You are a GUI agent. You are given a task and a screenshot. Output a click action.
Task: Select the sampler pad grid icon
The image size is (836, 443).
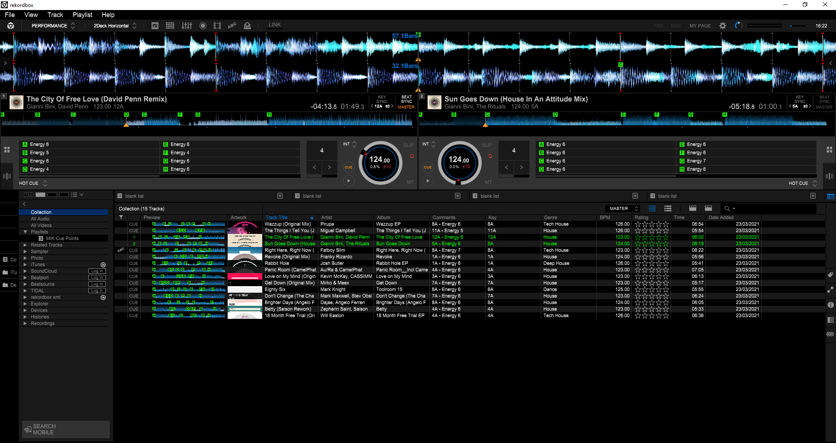pyautogui.click(x=170, y=26)
